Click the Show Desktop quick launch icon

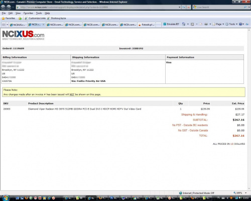pos(17,198)
